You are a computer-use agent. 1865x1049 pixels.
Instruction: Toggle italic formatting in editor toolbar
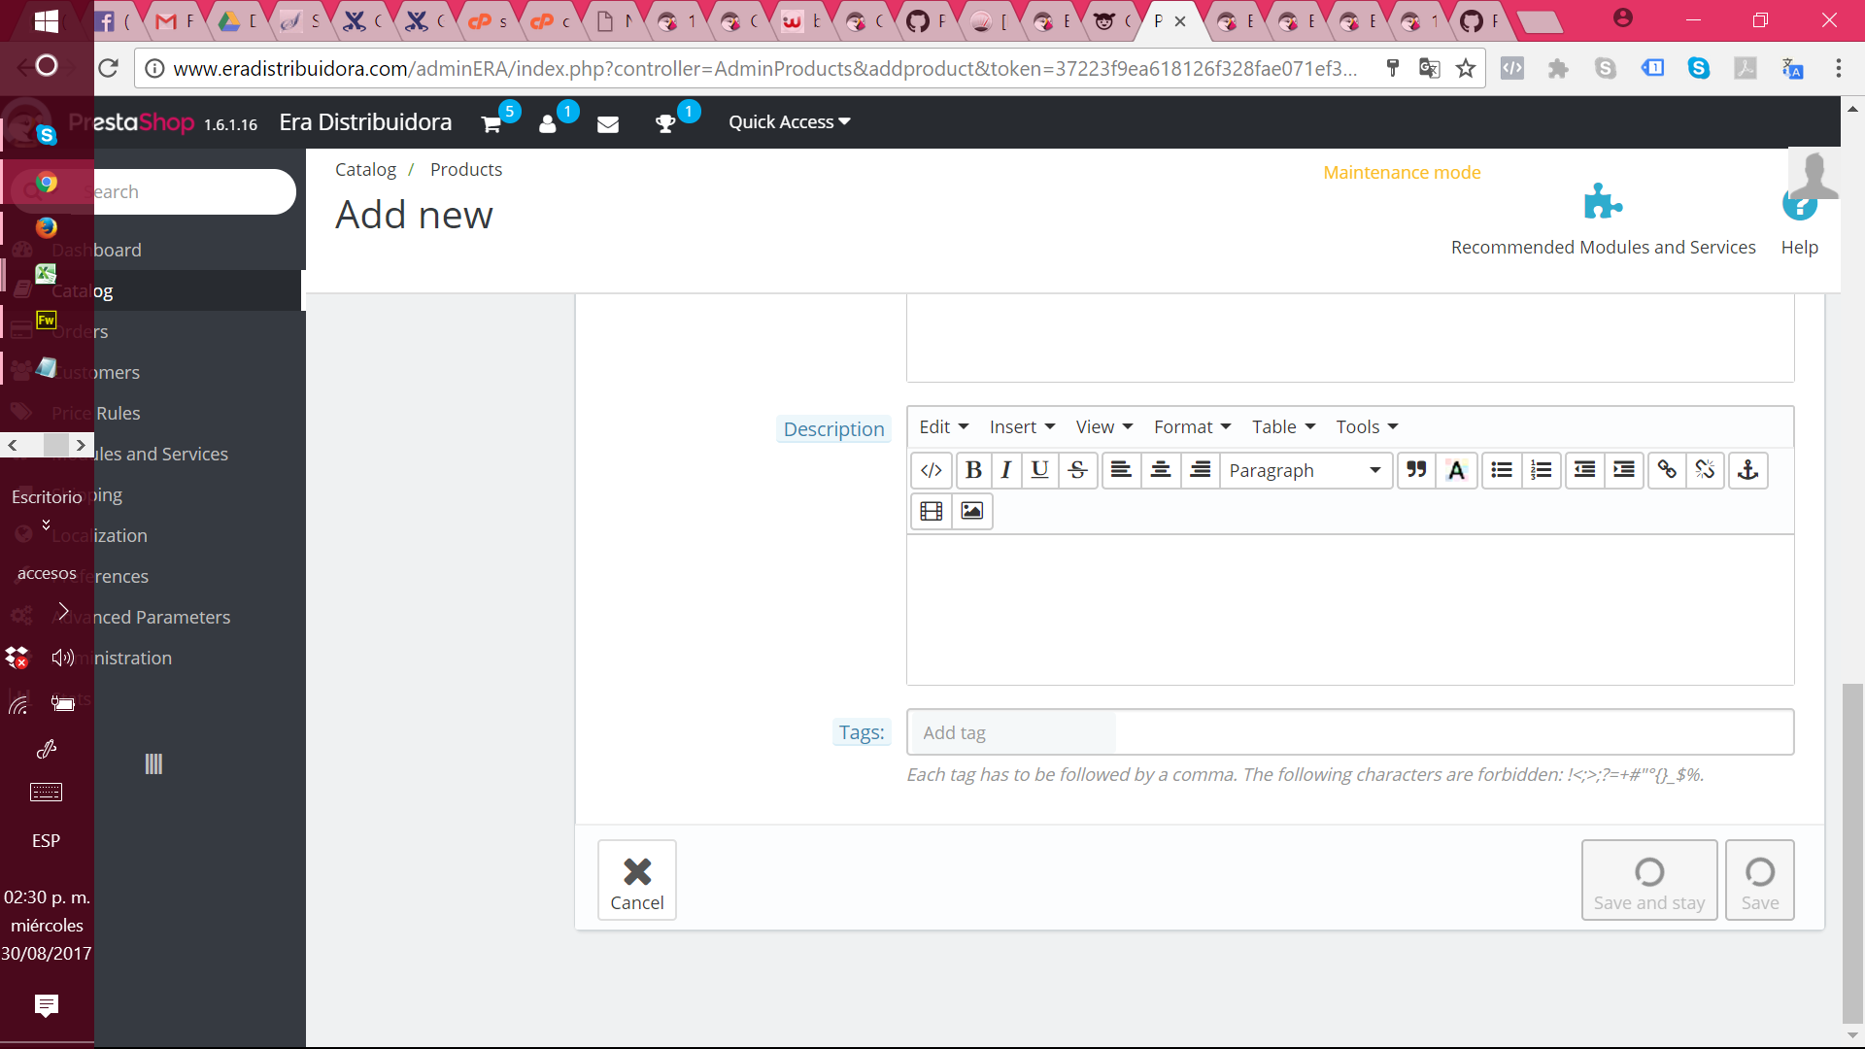(x=1006, y=470)
